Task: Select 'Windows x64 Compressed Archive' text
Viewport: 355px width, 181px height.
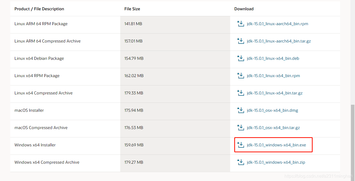Action: pos(47,162)
